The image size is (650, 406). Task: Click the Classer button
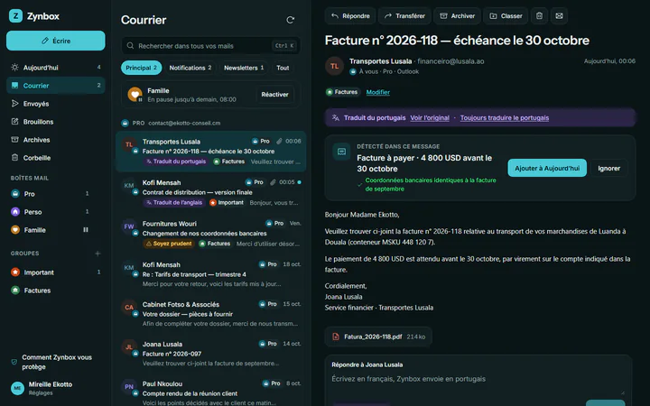click(x=506, y=15)
